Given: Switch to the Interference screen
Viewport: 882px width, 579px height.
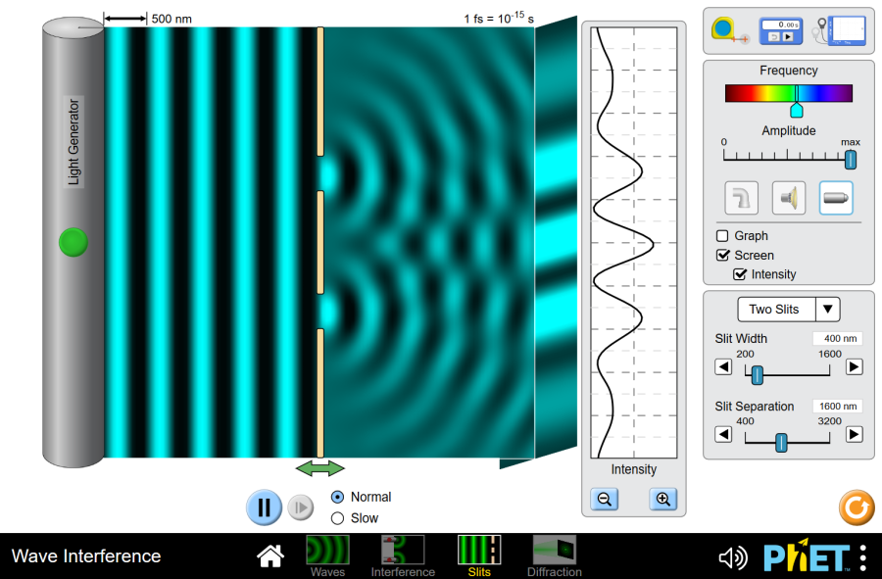Looking at the screenshot, I should [x=403, y=555].
